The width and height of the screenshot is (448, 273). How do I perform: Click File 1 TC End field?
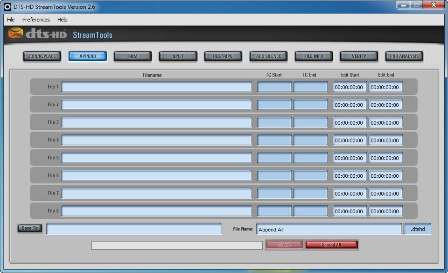pos(310,87)
